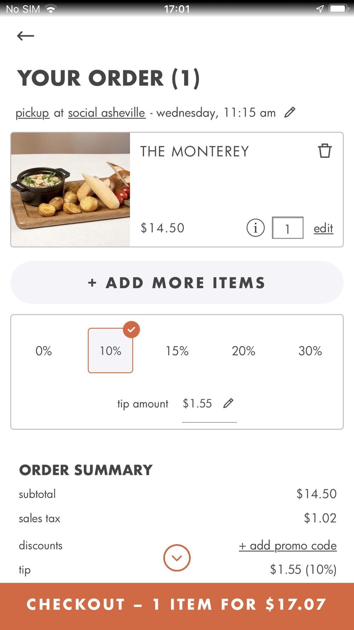Choose 15% tip option
The image size is (354, 630).
177,351
